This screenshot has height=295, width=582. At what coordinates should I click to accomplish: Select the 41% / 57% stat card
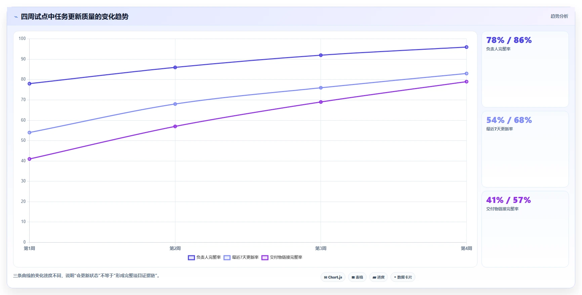[x=525, y=229]
